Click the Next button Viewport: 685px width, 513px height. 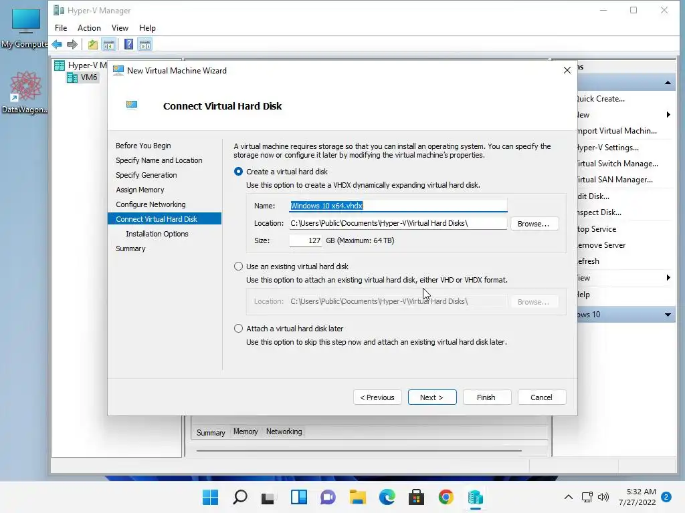pos(432,397)
